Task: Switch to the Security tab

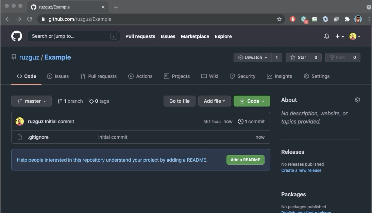Action: tap(242, 76)
